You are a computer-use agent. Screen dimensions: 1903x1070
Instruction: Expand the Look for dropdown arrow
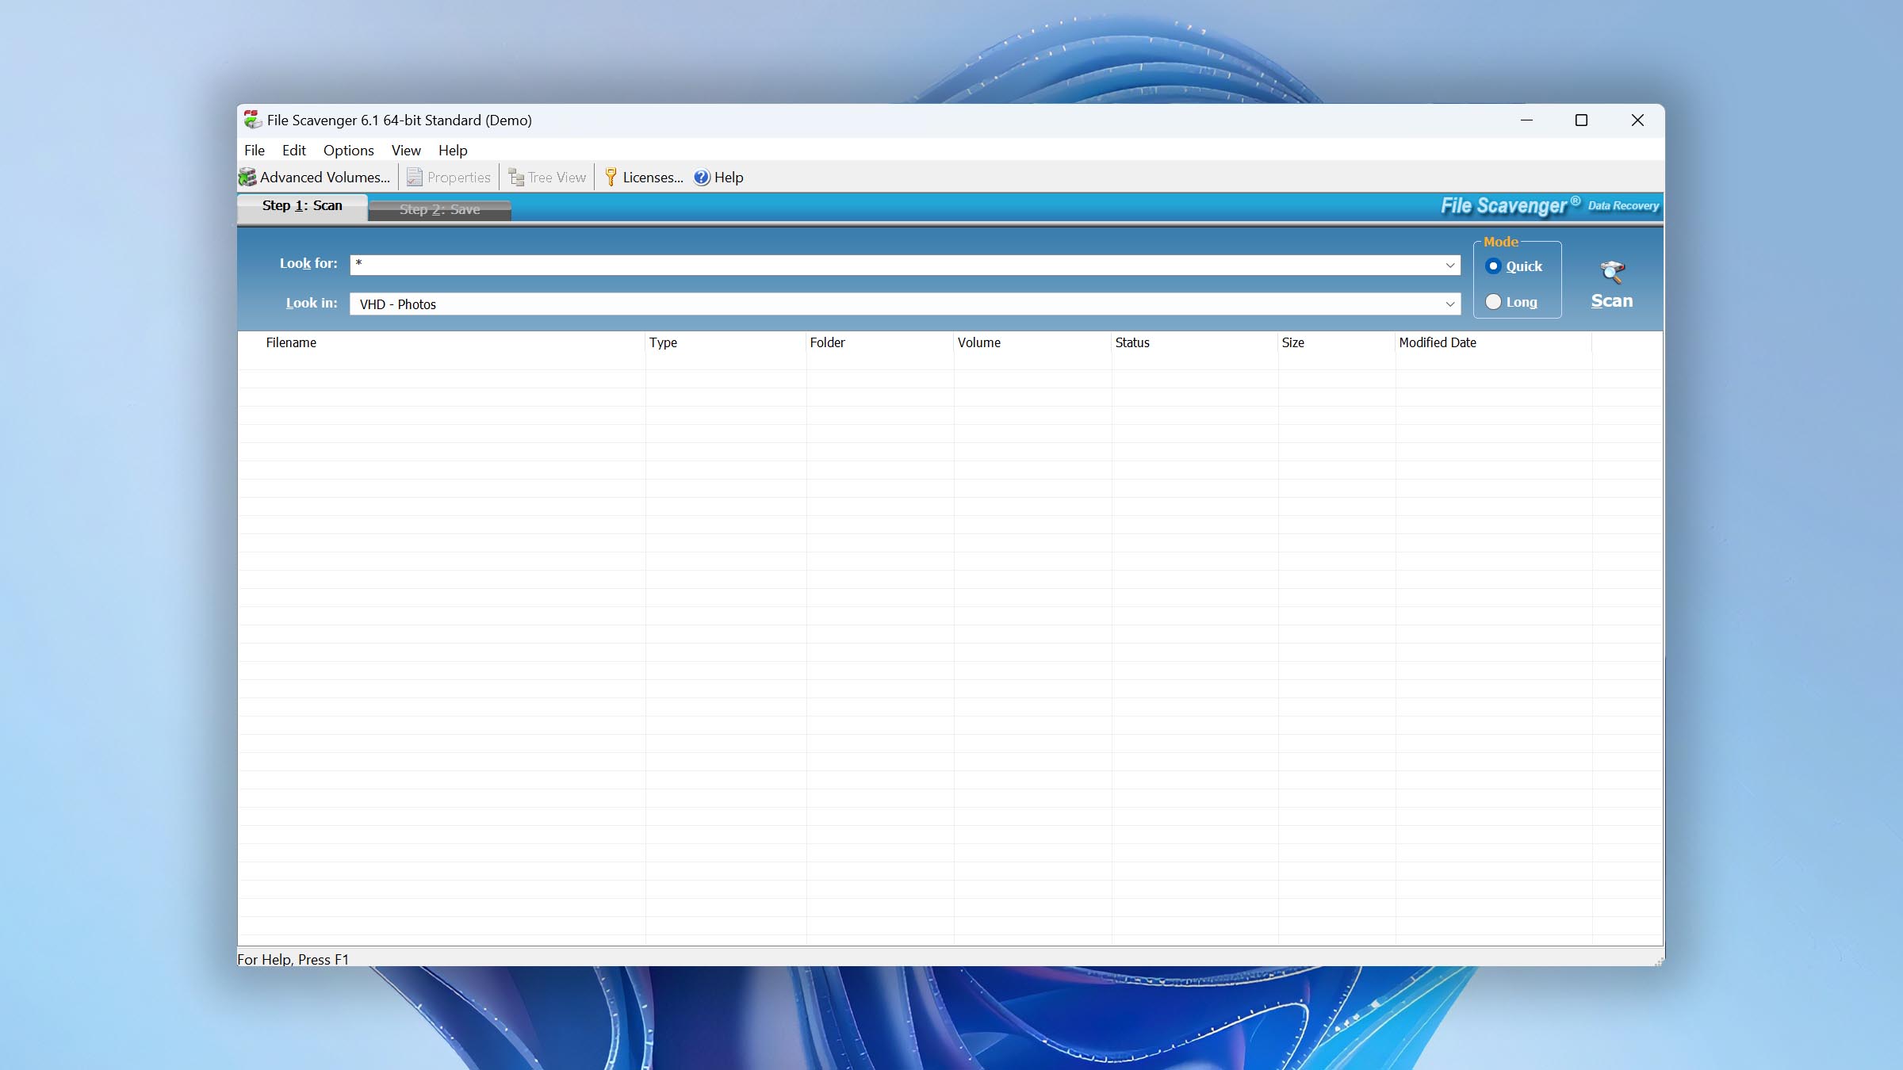[x=1450, y=266]
